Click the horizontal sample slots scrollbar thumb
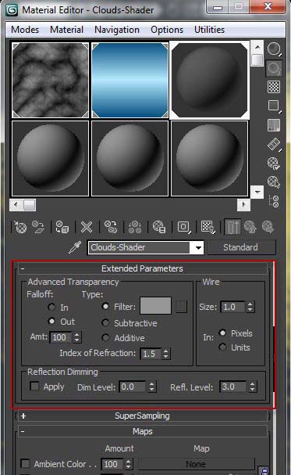This screenshot has height=475, width=291. (30, 205)
